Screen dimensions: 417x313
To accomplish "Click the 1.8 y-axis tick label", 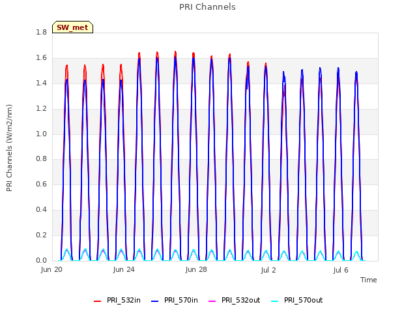I will (x=41, y=32).
